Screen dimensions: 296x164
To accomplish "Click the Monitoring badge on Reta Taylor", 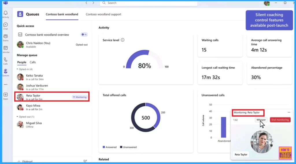I will click(80, 97).
